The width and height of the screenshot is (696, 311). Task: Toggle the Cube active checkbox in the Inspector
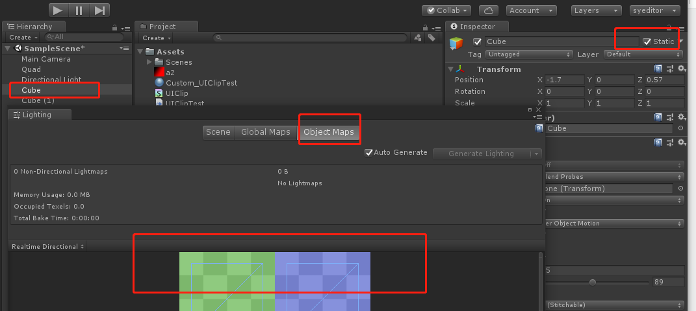tap(477, 41)
